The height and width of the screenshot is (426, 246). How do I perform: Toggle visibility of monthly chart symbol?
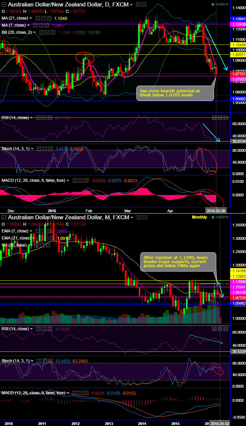coord(139,217)
